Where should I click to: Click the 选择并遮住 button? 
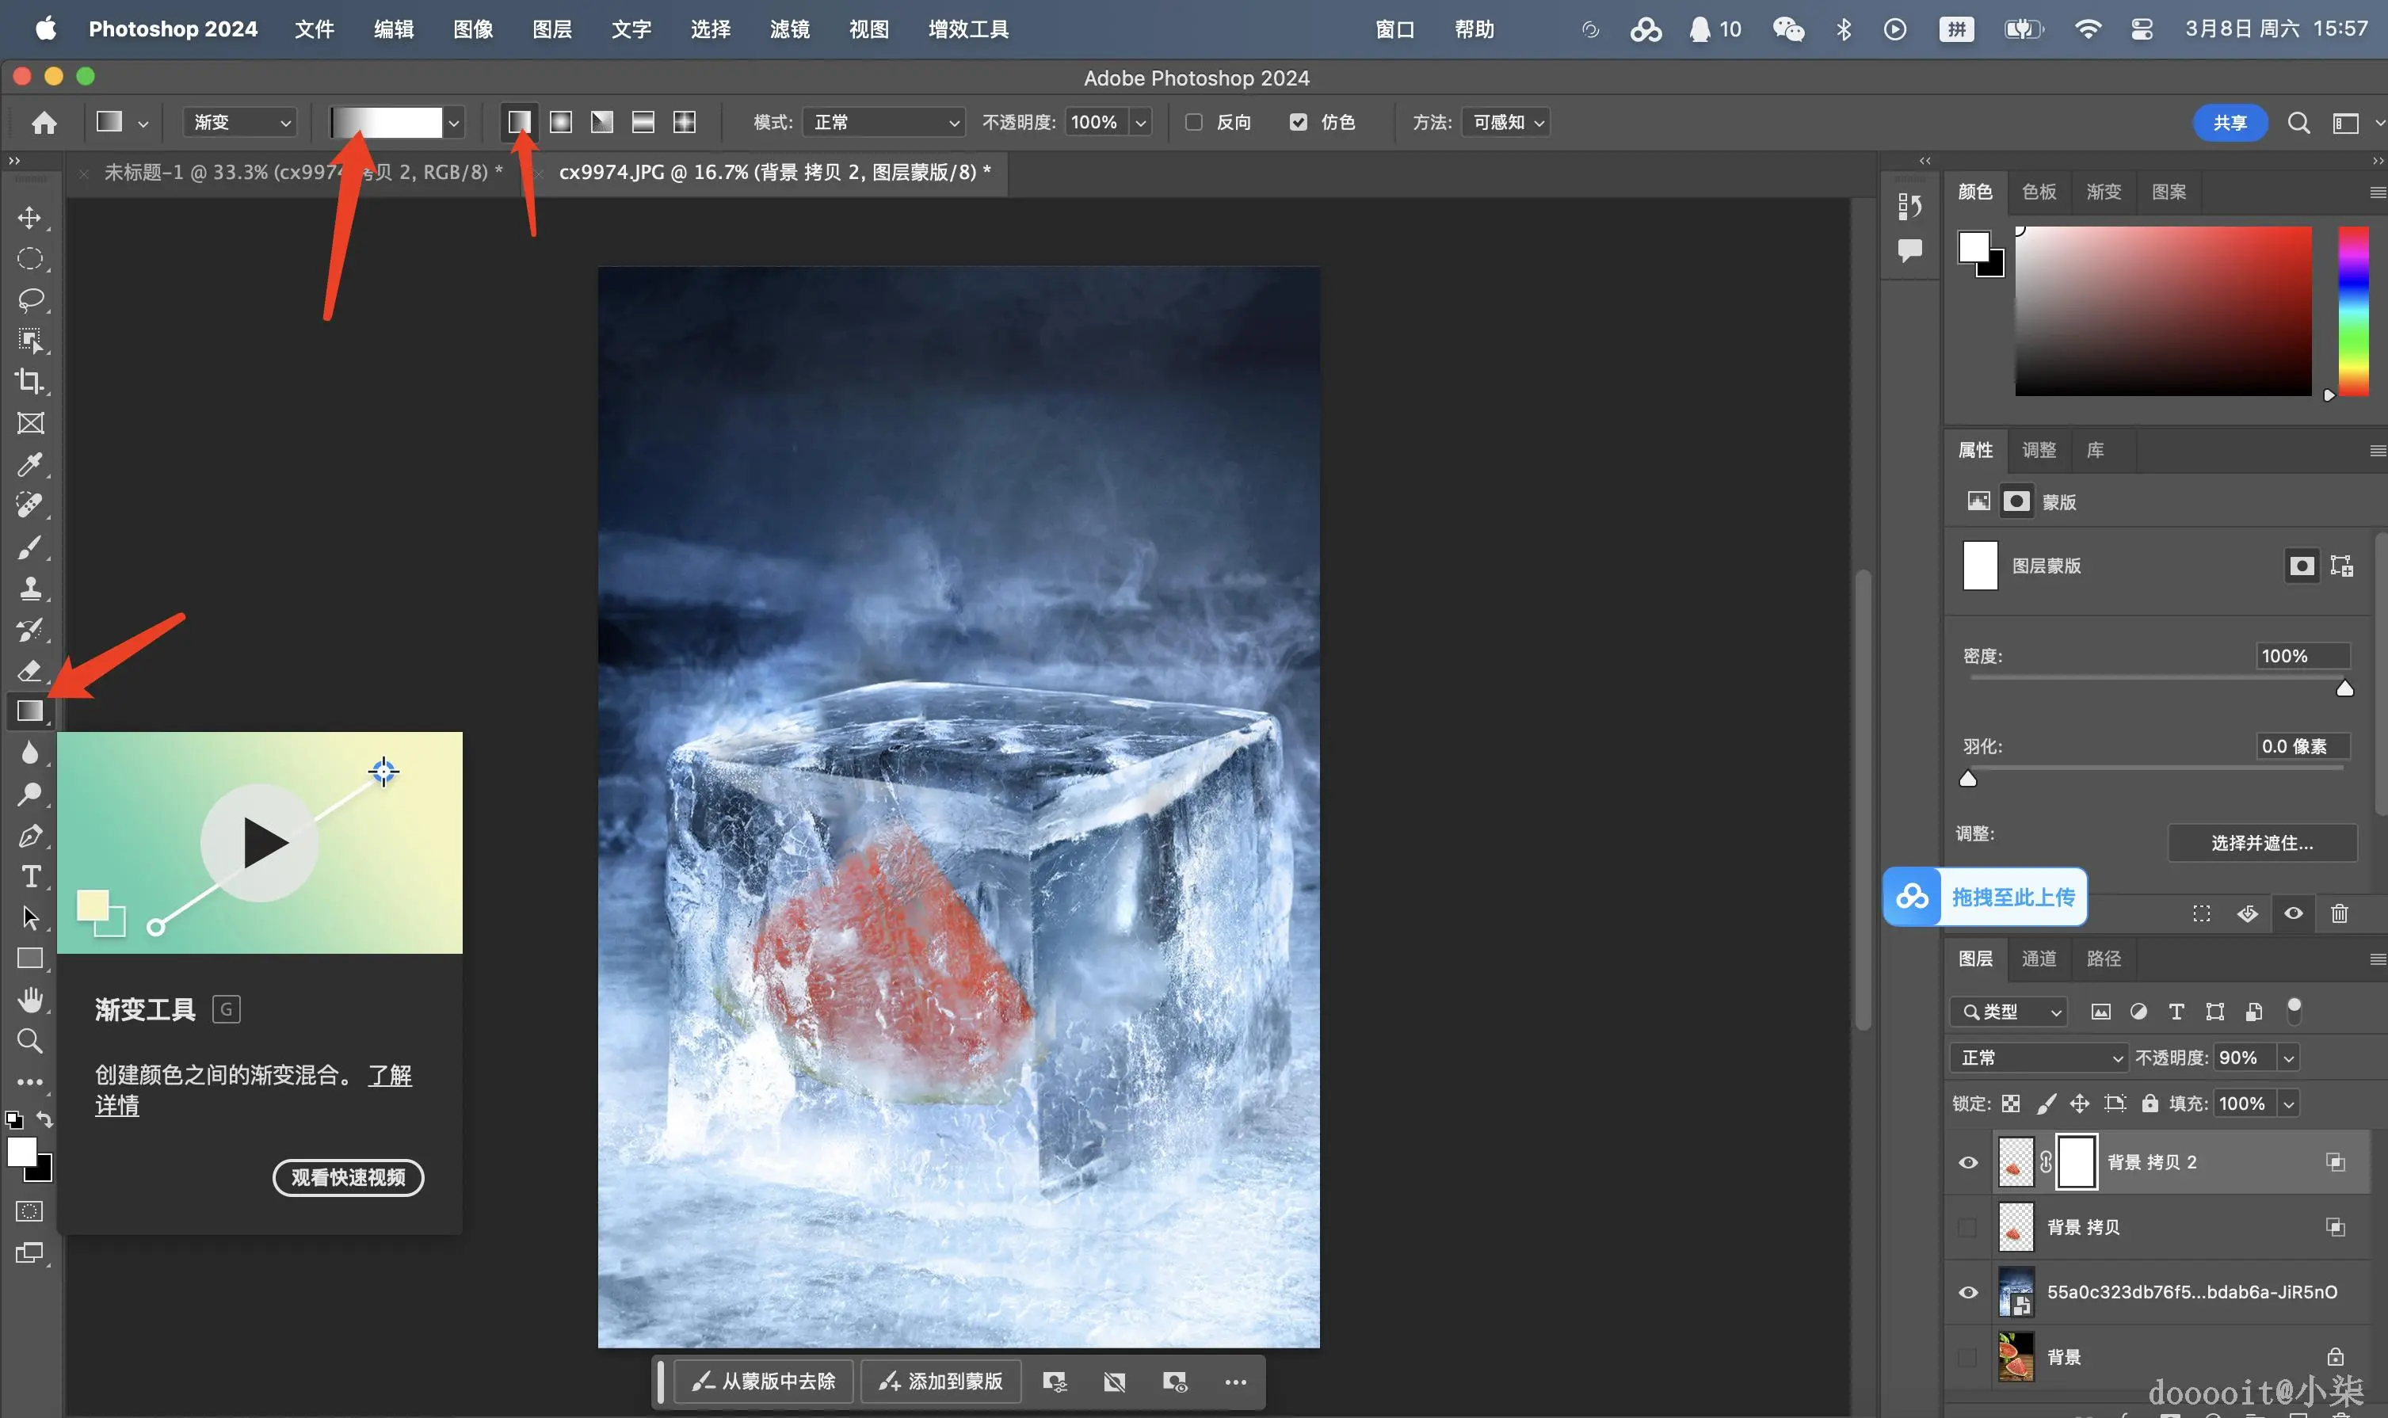[2261, 843]
